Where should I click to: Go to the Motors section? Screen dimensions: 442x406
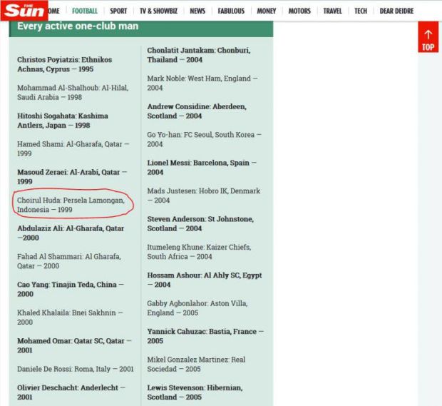299,11
